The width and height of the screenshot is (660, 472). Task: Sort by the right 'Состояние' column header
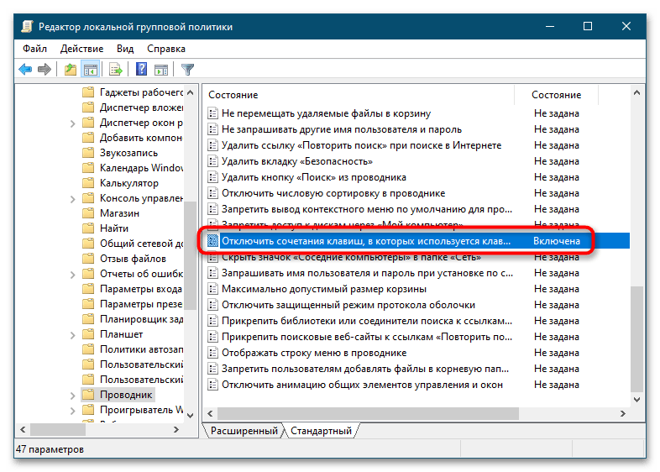tap(556, 95)
